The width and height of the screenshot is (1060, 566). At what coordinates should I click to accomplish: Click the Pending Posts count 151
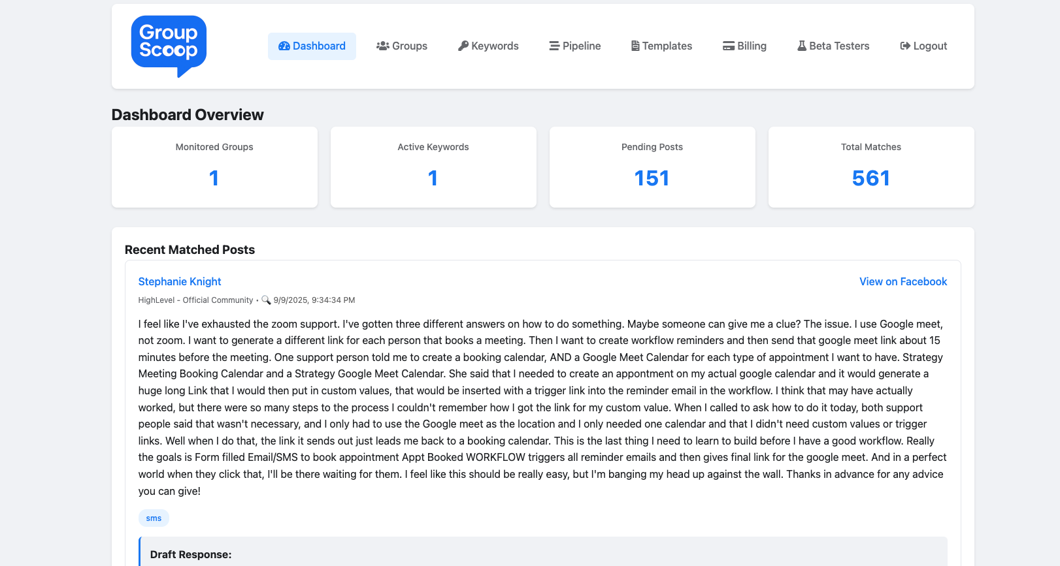point(652,178)
